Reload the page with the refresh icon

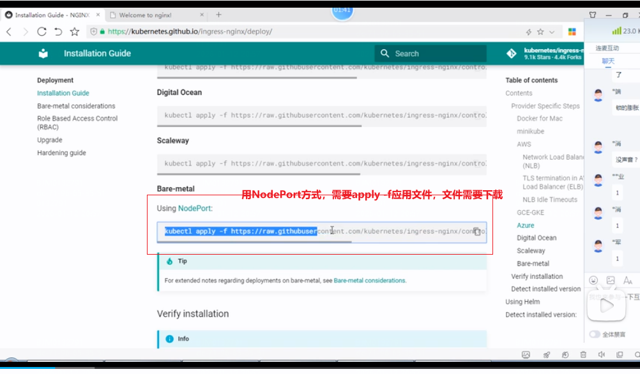42,32
